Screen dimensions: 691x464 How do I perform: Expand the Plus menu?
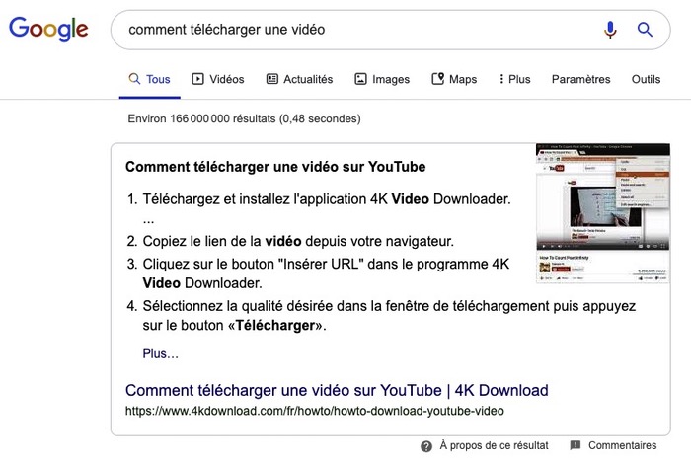[x=514, y=79]
